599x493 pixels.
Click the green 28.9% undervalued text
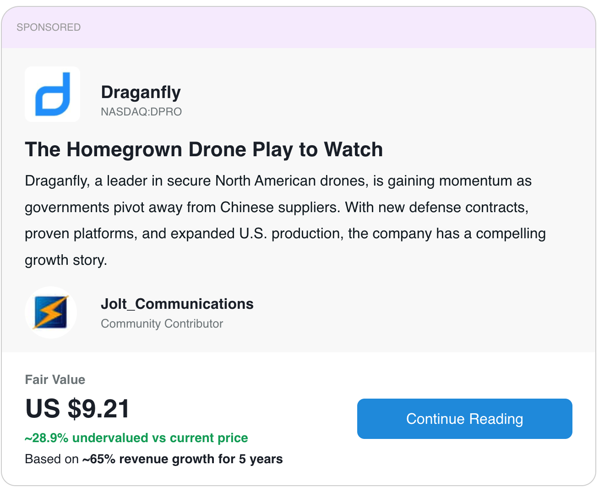[x=136, y=438]
